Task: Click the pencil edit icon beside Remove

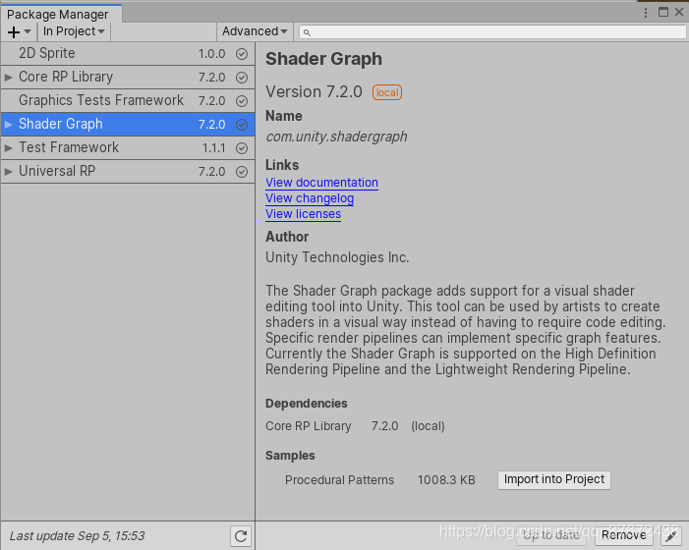Action: tap(671, 536)
